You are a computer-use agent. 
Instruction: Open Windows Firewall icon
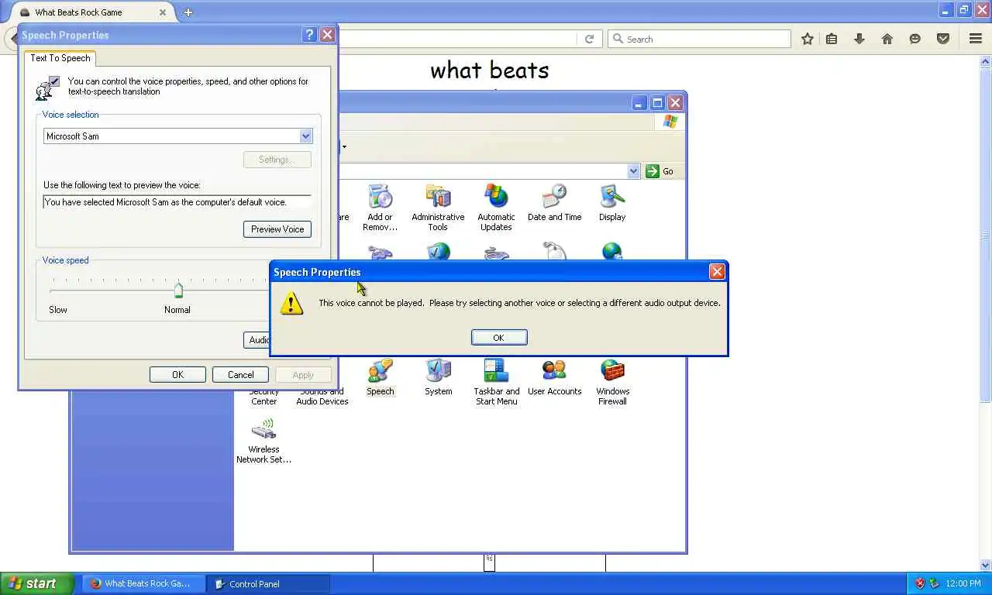point(612,381)
